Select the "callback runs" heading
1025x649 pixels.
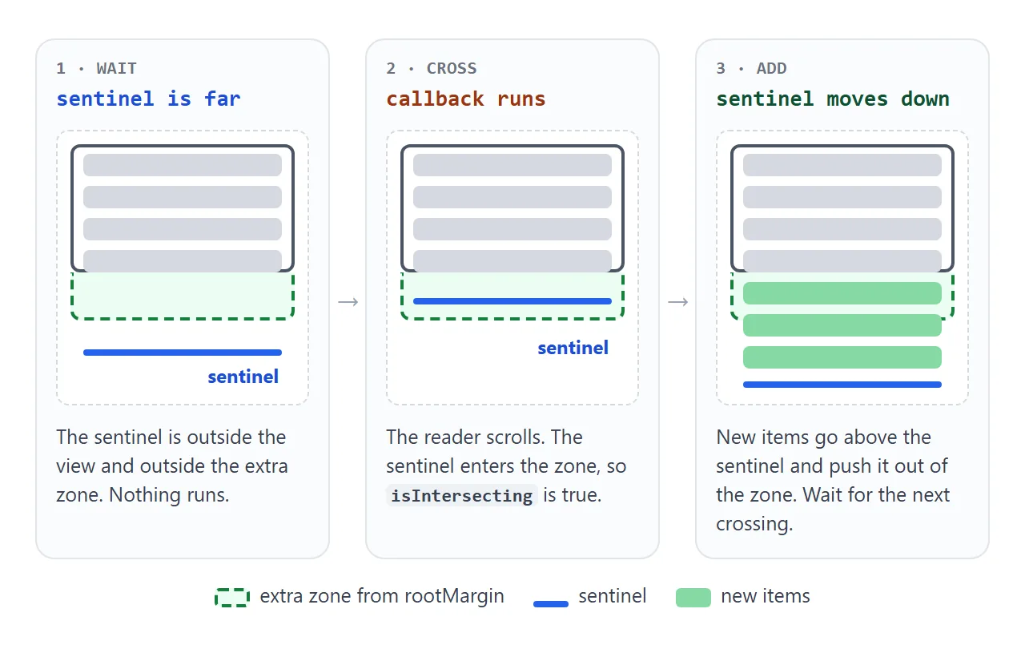tap(466, 99)
